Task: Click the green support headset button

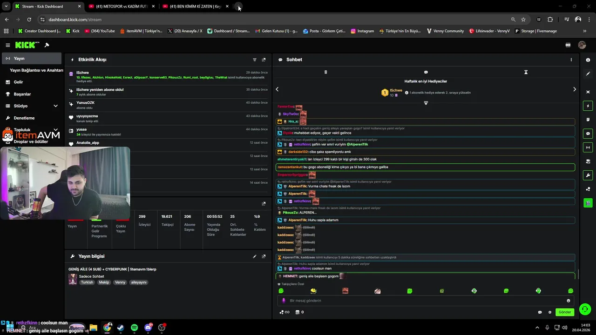Action: [x=585, y=309]
